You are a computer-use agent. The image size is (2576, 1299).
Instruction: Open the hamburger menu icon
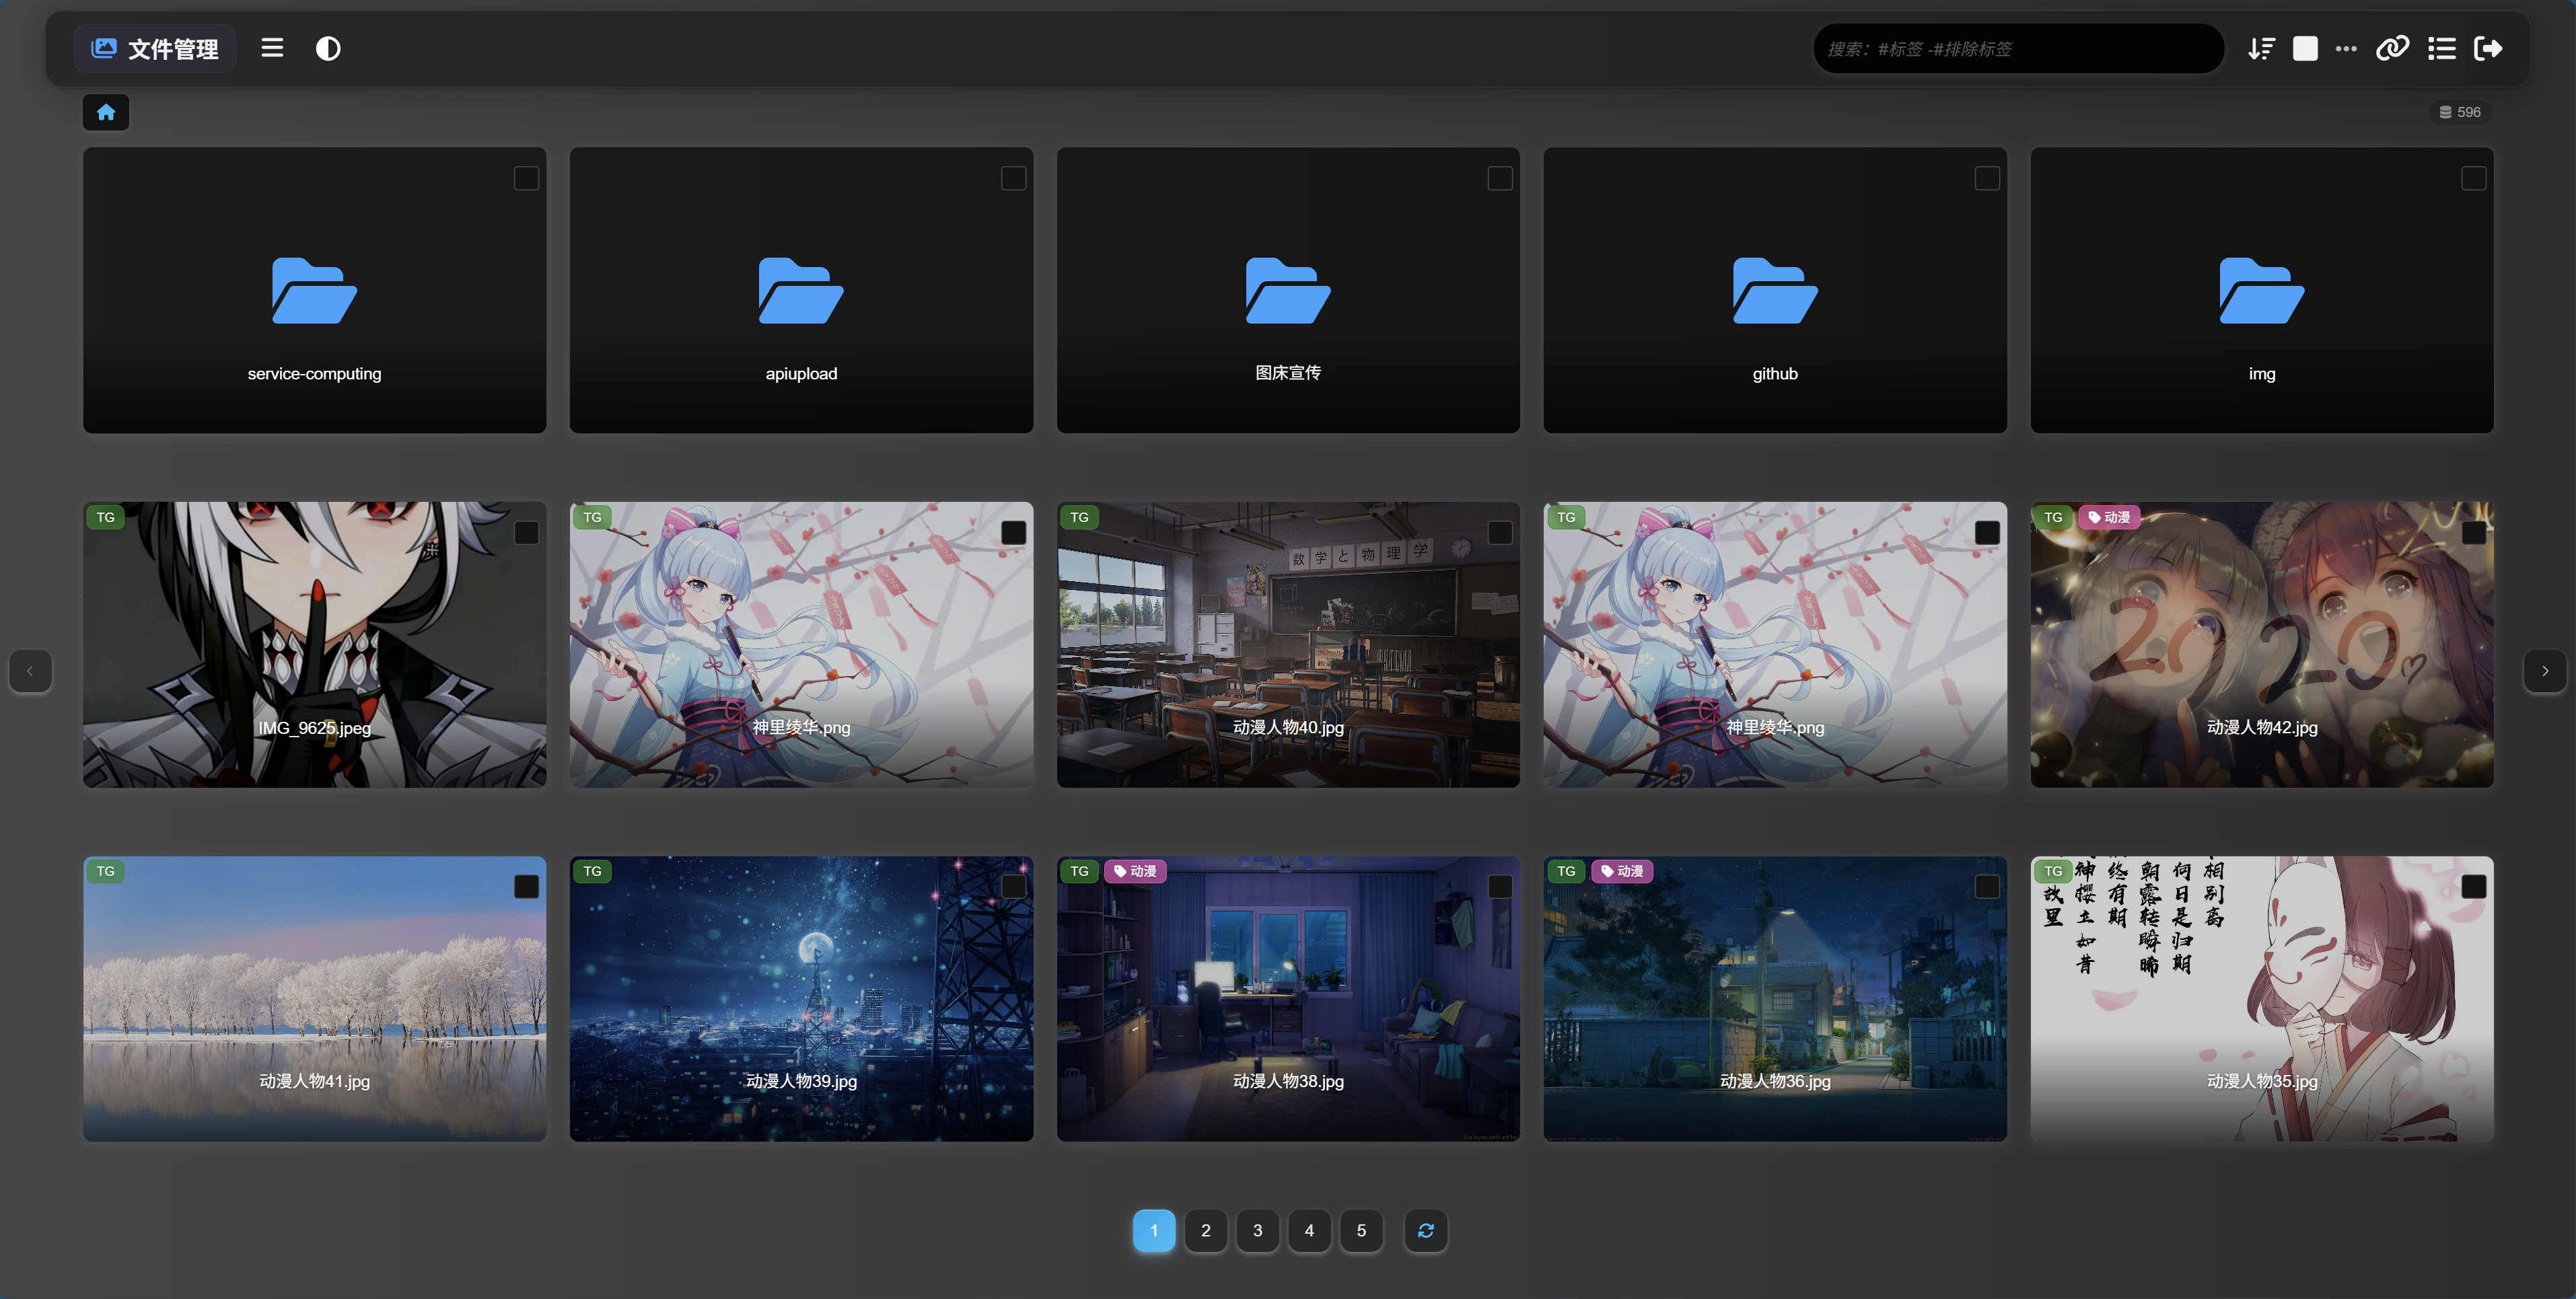tap(272, 48)
